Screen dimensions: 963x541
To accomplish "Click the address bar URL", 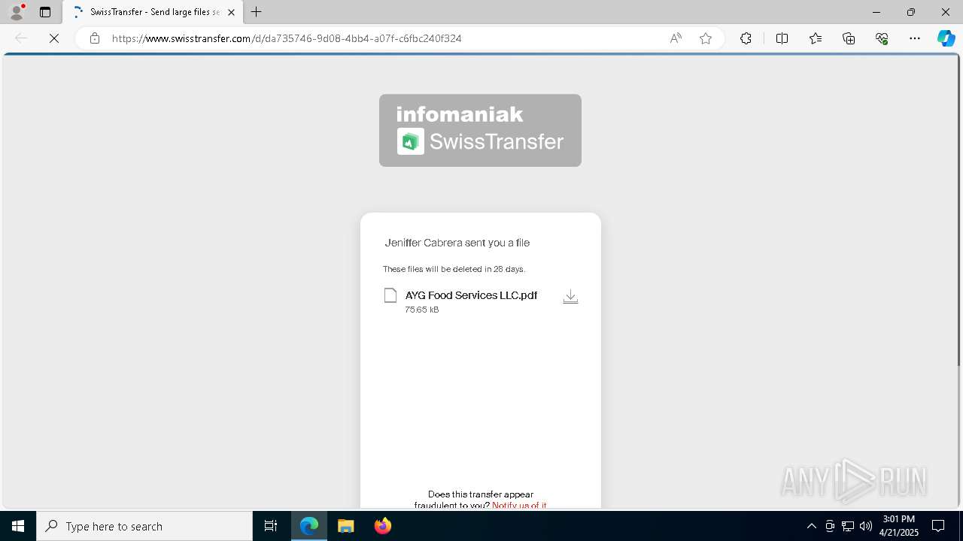I will (287, 38).
